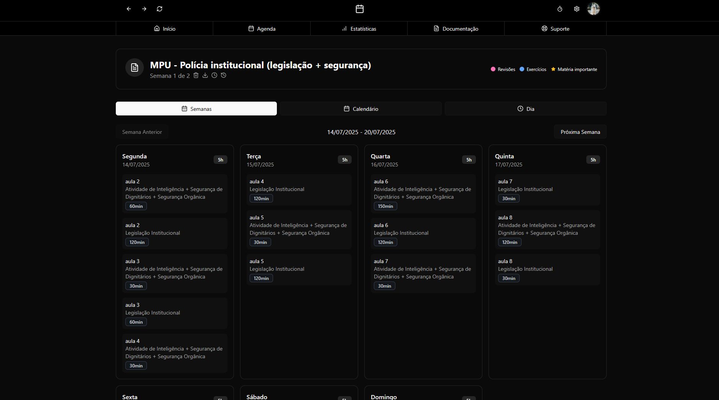The height and width of the screenshot is (400, 719).
Task: Click the history icon under plan title
Action: click(x=224, y=76)
